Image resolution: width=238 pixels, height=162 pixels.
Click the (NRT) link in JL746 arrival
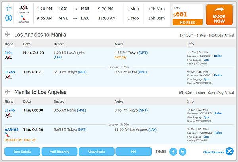(x=143, y=110)
